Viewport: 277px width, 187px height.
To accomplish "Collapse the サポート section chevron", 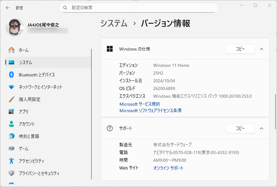I will [x=261, y=129].
